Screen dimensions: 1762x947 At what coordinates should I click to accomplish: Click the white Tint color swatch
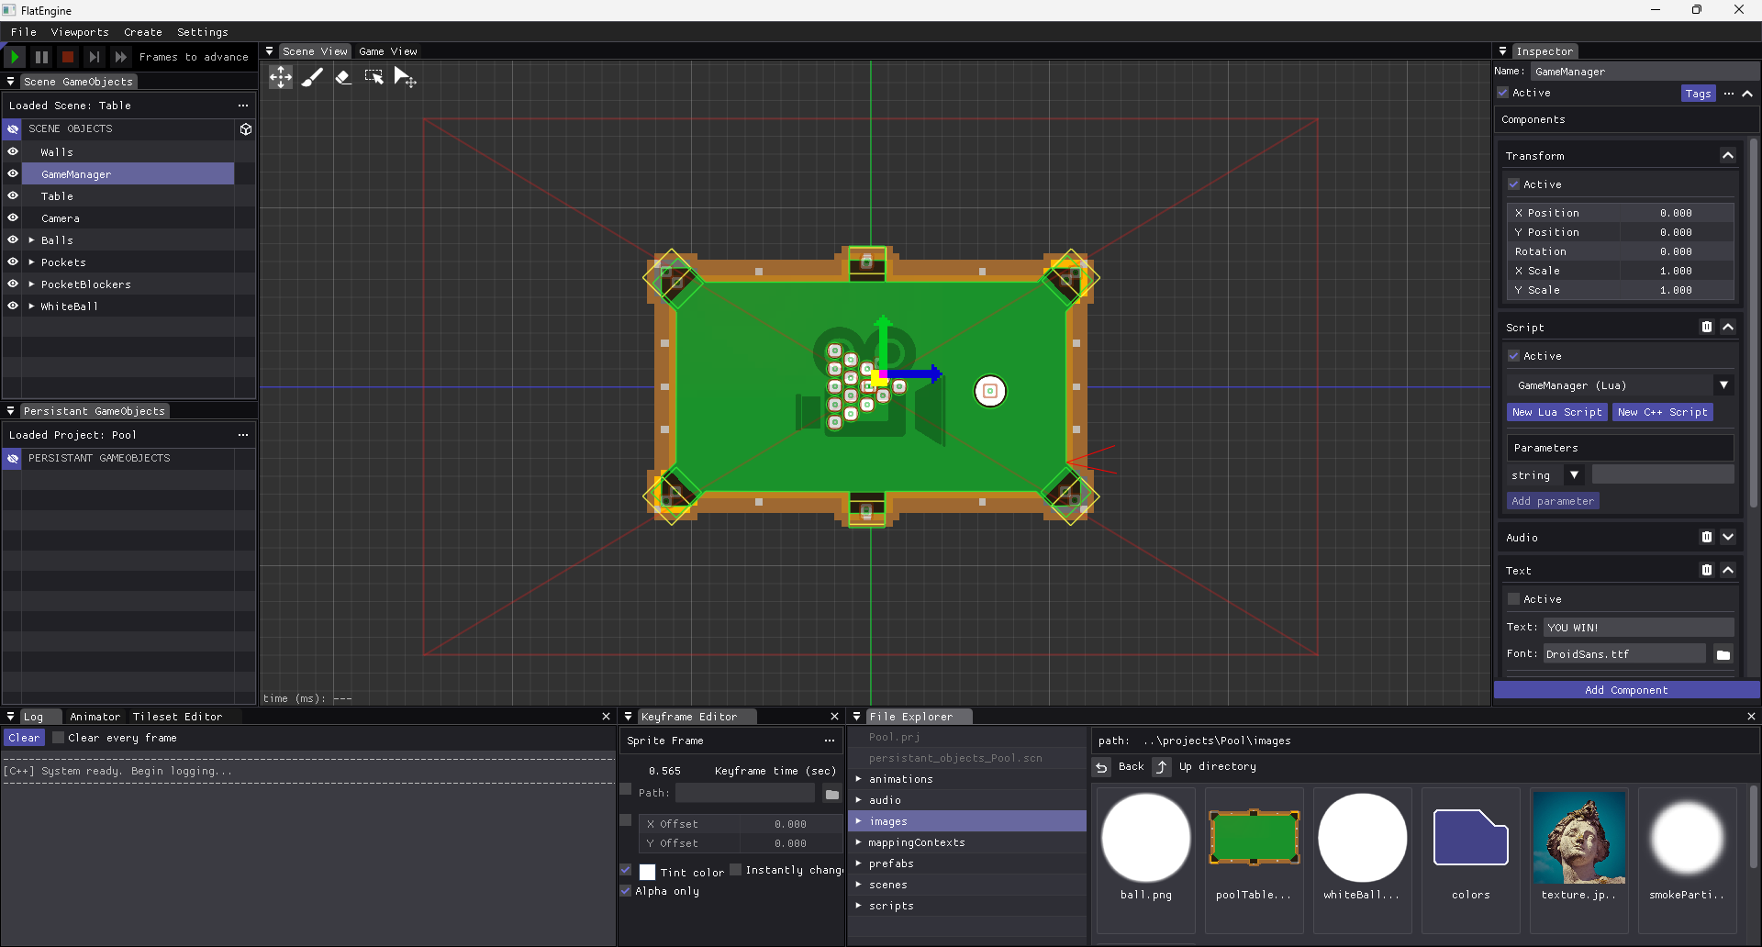tap(648, 872)
